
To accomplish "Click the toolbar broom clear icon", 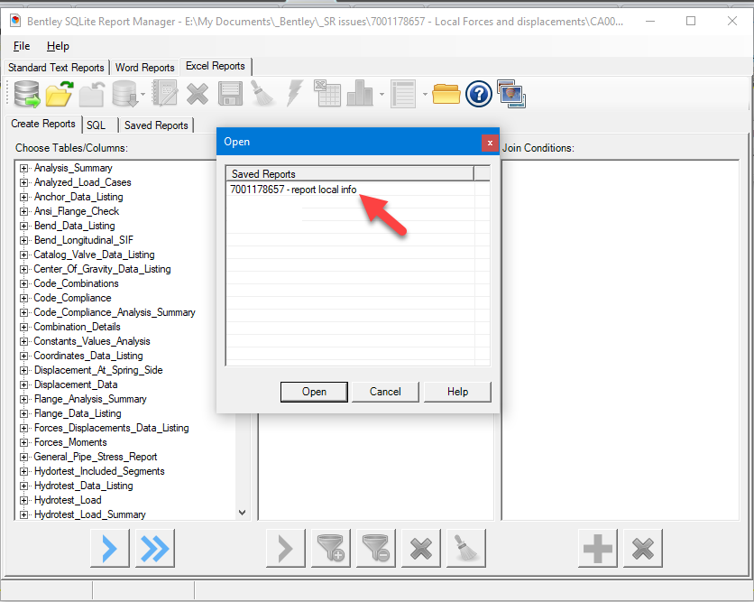I will pos(262,93).
